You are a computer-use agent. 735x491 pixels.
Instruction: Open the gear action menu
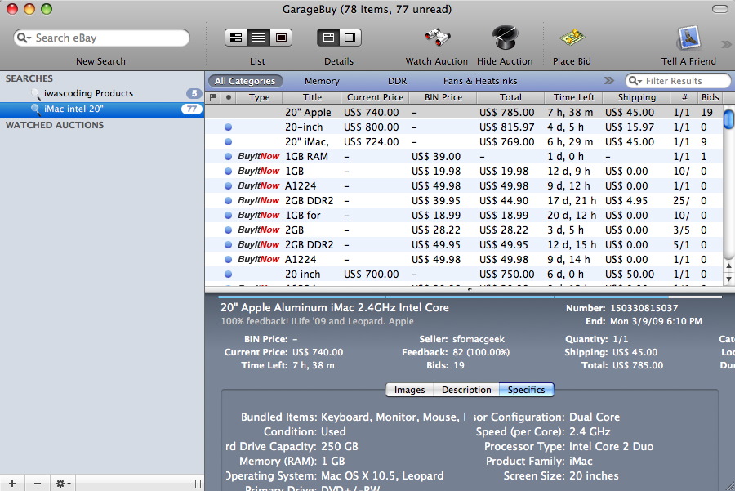[x=63, y=483]
